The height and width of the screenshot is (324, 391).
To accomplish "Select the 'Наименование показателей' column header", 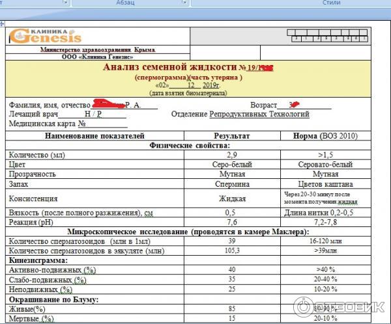I will tap(94, 136).
